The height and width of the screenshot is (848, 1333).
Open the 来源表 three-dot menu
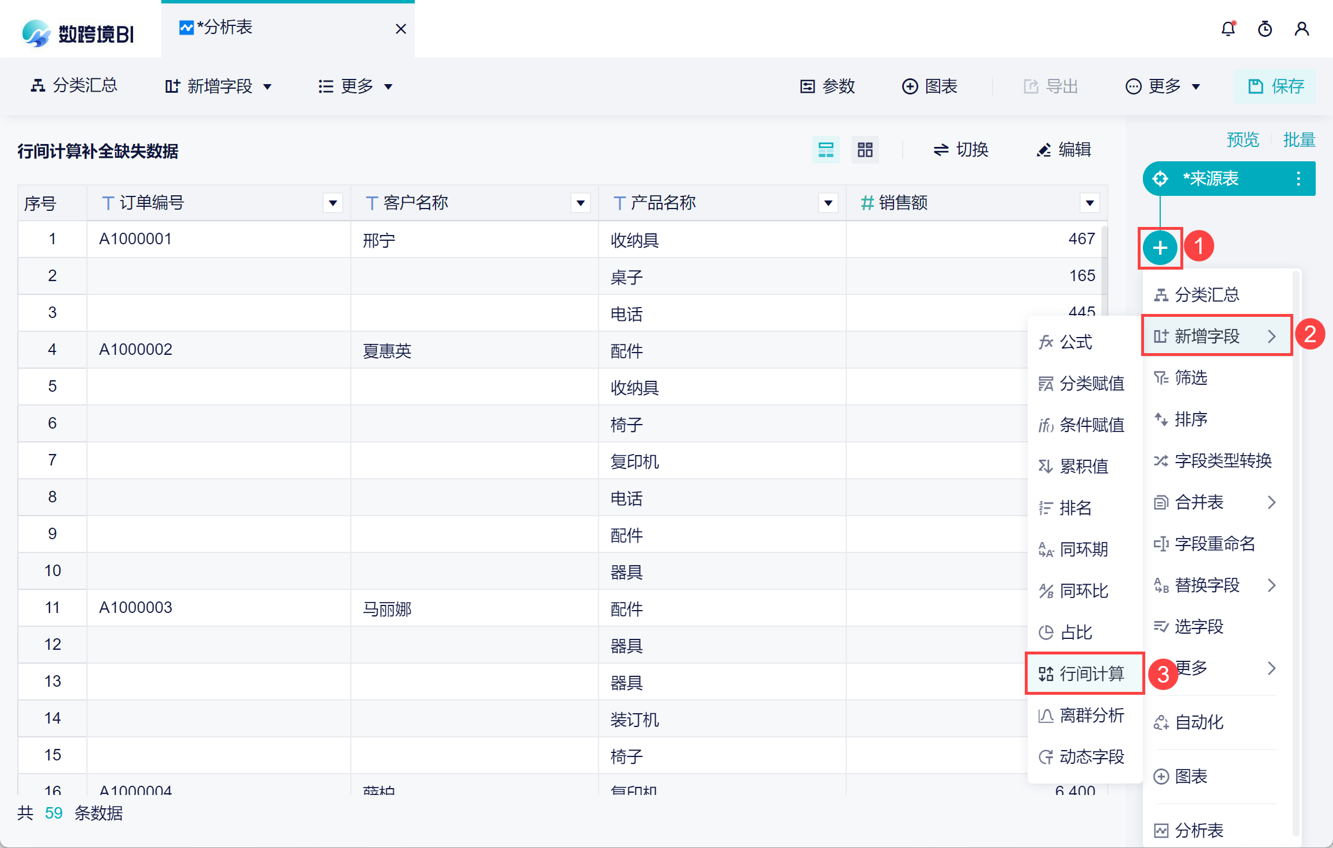1298,179
